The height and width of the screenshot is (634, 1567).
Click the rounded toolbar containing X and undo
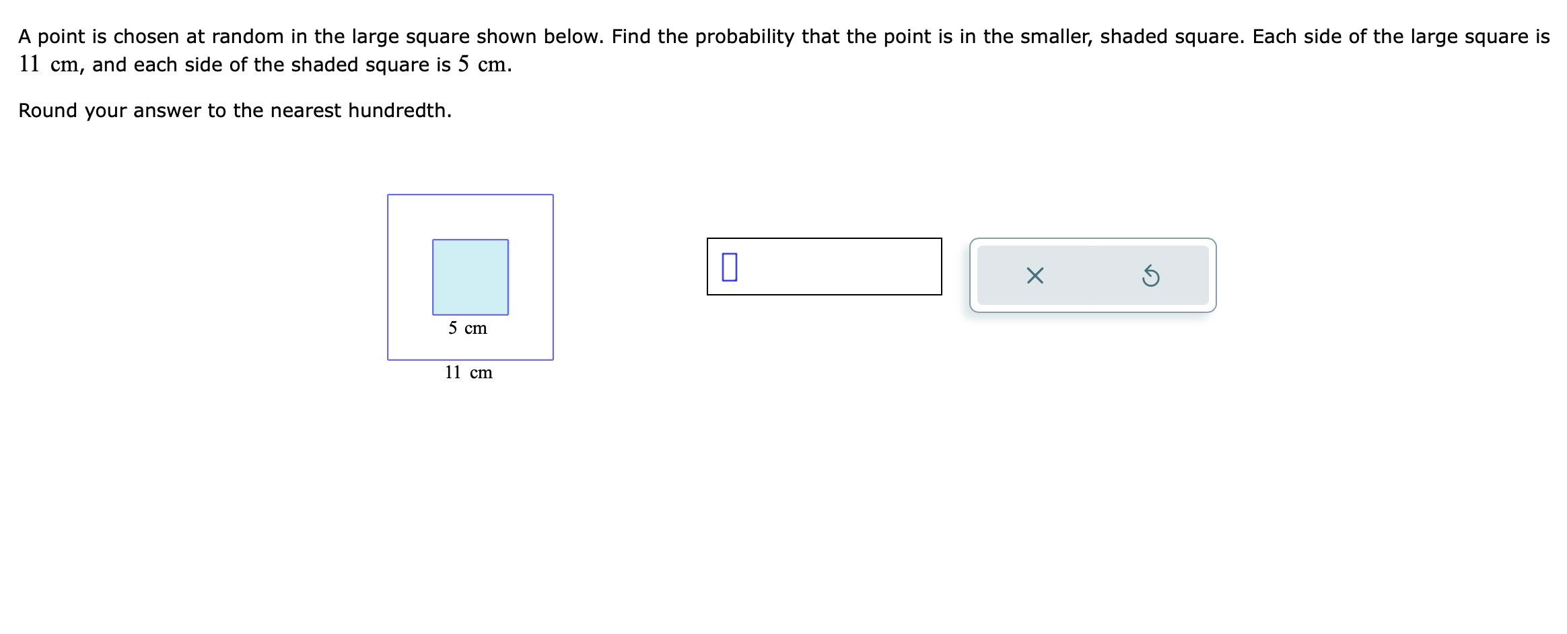click(1091, 276)
